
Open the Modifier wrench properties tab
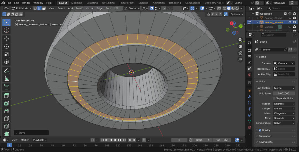click(249, 97)
